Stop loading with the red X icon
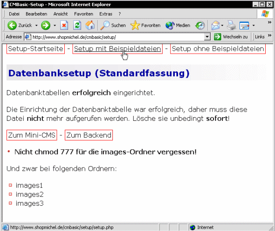 click(x=64, y=26)
